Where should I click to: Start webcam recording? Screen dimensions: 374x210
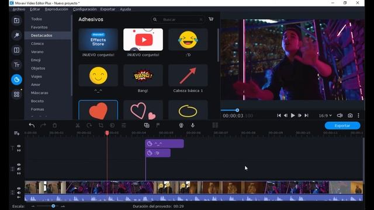[x=181, y=125]
